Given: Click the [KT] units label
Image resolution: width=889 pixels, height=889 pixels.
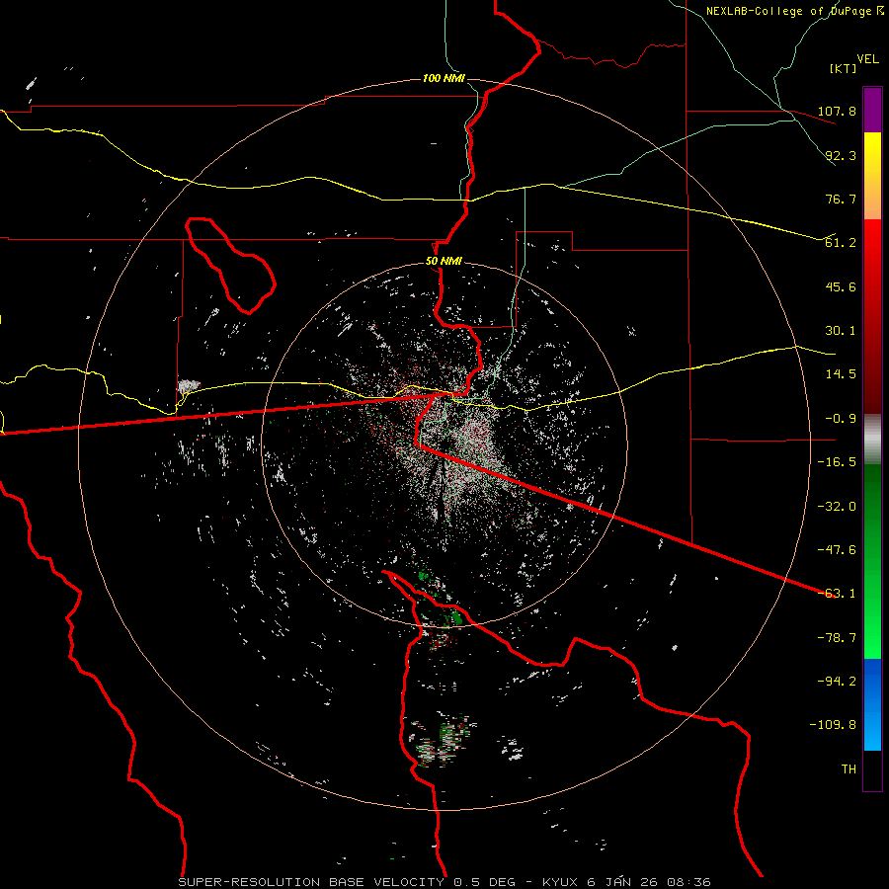Looking at the screenshot, I should [x=844, y=68].
